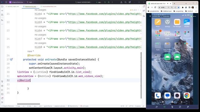
Task: Open the AdapterWebview project dropdown
Action: 17,2
